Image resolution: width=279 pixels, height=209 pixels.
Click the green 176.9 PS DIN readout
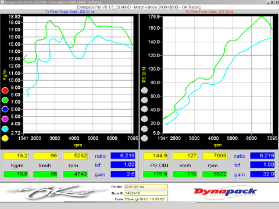(x=155, y=174)
